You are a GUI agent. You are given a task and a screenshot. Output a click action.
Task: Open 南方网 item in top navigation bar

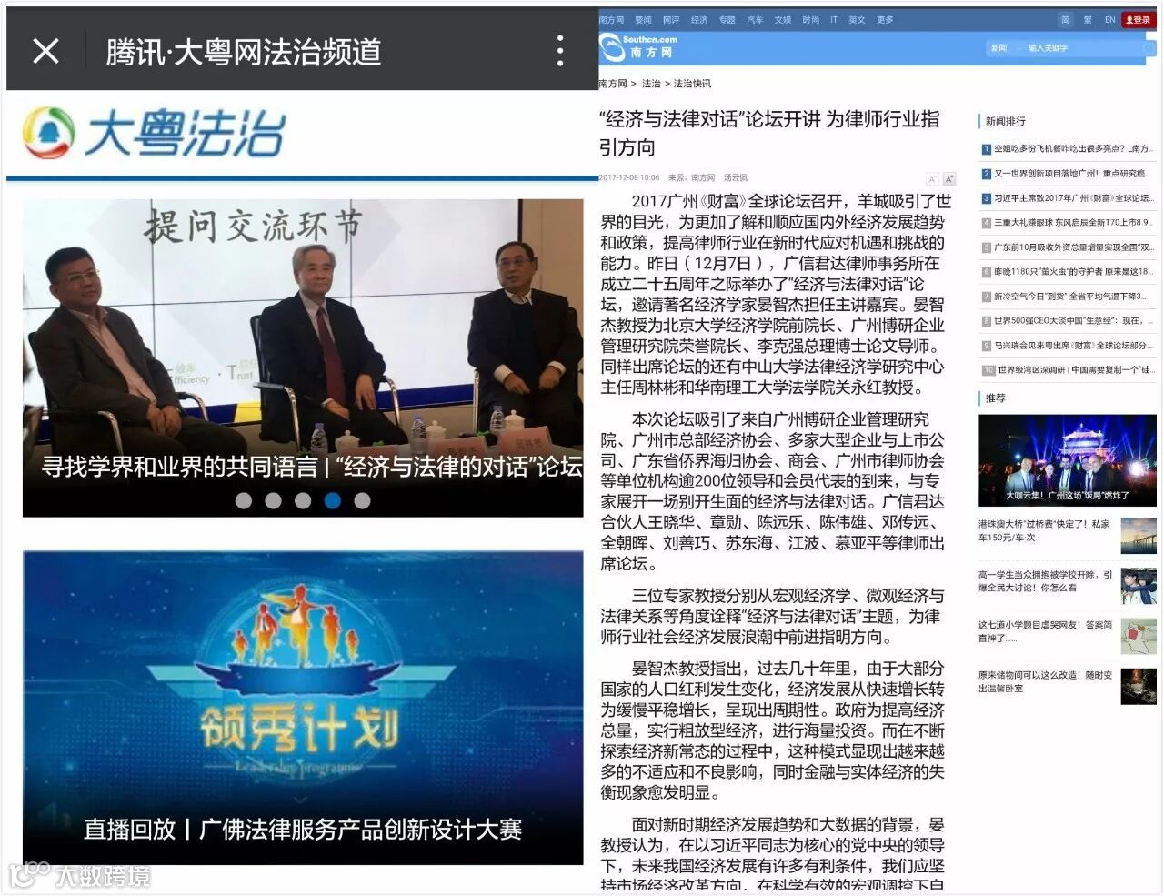pos(612,19)
